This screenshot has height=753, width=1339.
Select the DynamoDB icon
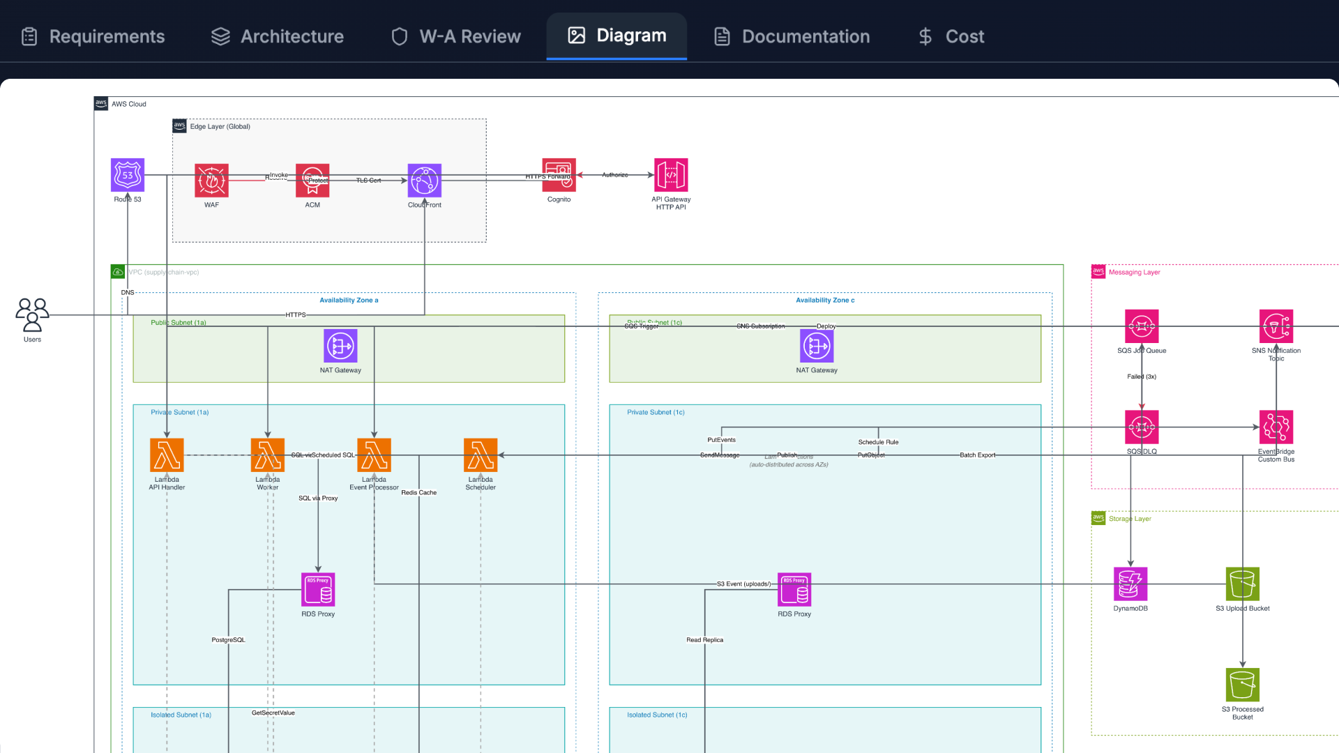click(1130, 584)
